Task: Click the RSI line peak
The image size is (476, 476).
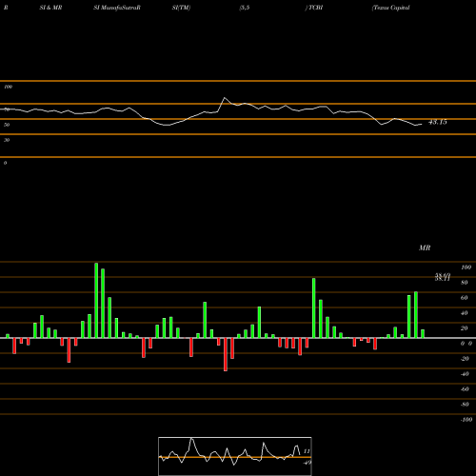Action: (x=225, y=98)
